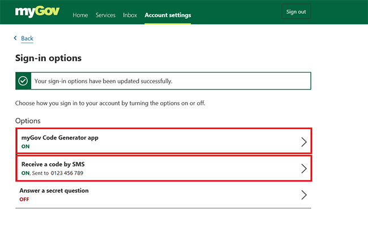
Task: Click the back arrow chevron icon
Action: point(15,38)
